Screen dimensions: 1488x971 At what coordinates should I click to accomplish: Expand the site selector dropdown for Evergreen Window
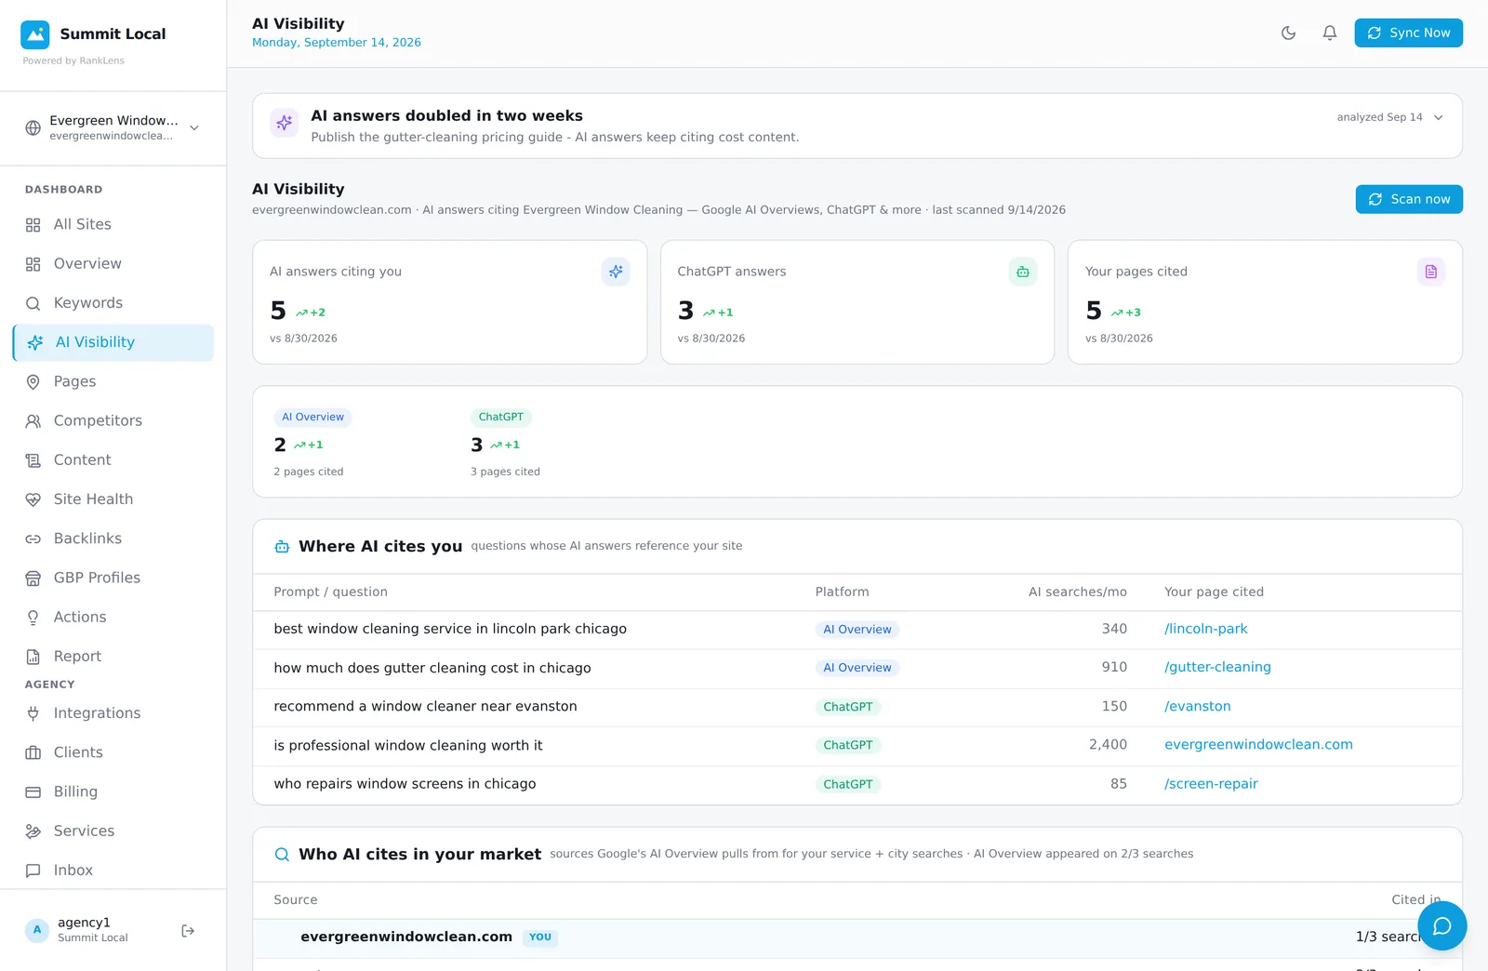(113, 127)
